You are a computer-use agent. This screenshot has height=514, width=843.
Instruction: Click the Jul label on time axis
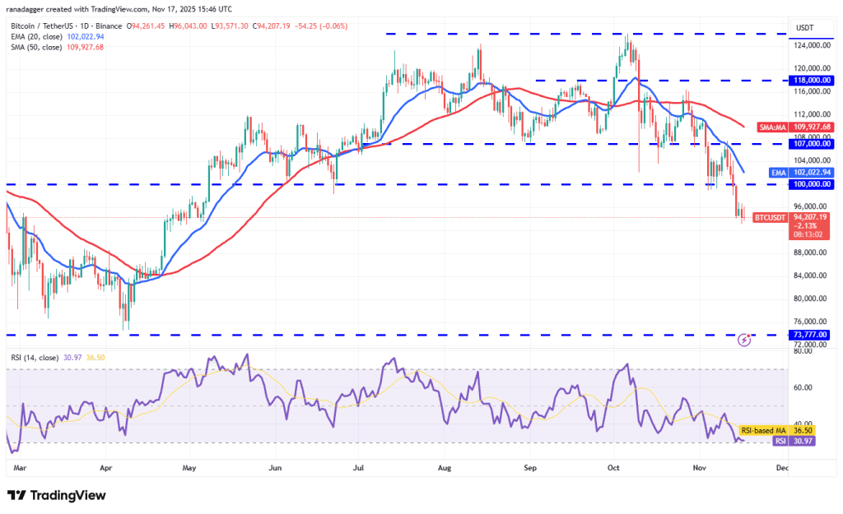pos(359,468)
